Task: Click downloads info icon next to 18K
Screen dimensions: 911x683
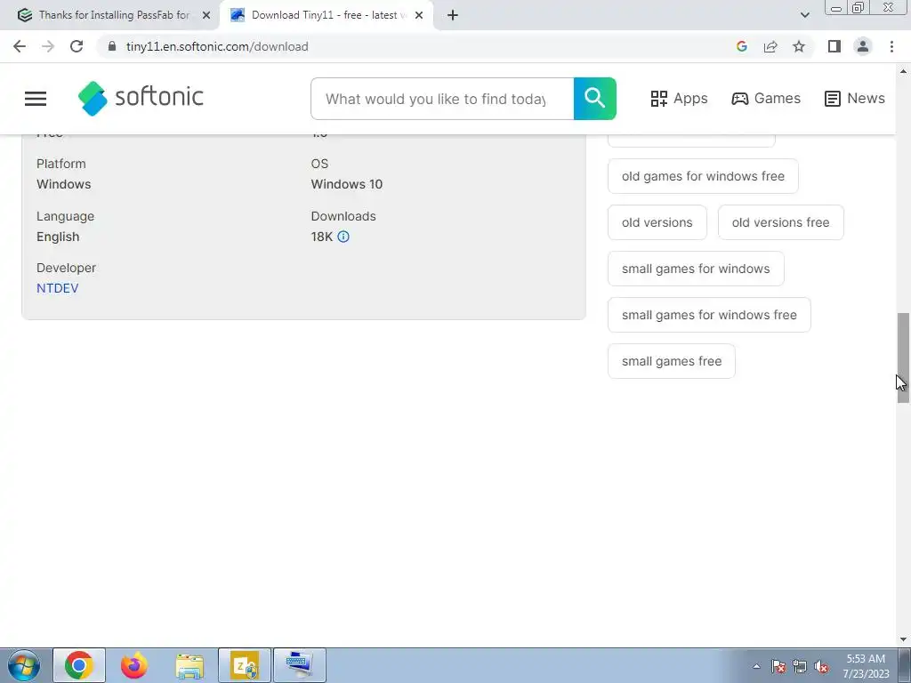Action: pos(343,237)
